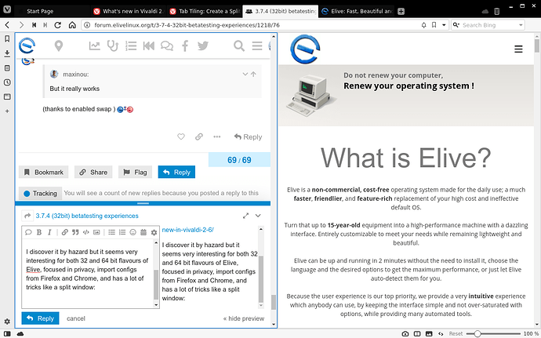The width and height of the screenshot is (541, 338).
Task: Expand maxinou quote chevron
Action: click(x=245, y=74)
